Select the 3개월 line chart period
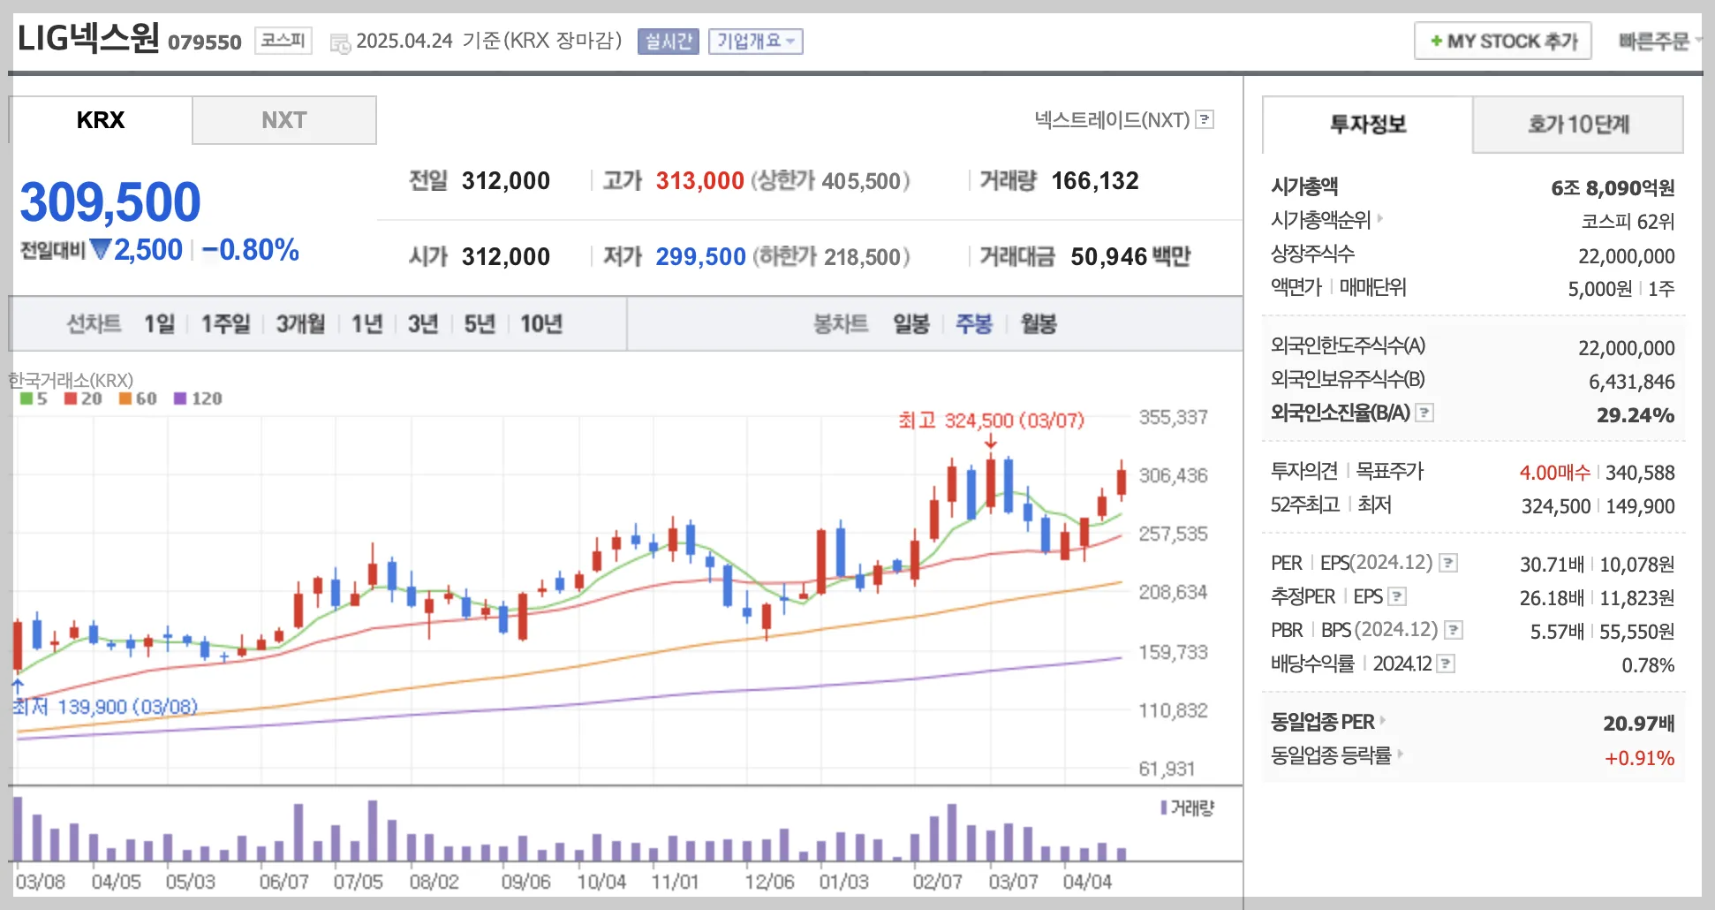The image size is (1715, 910). 301,324
